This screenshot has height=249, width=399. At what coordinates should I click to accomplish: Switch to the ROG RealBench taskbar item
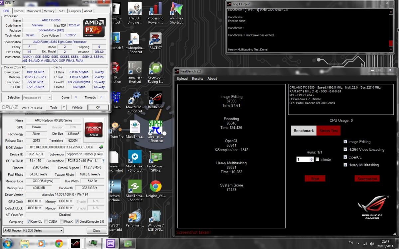point(75,243)
